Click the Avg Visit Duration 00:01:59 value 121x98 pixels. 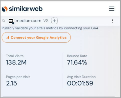(x=80, y=83)
